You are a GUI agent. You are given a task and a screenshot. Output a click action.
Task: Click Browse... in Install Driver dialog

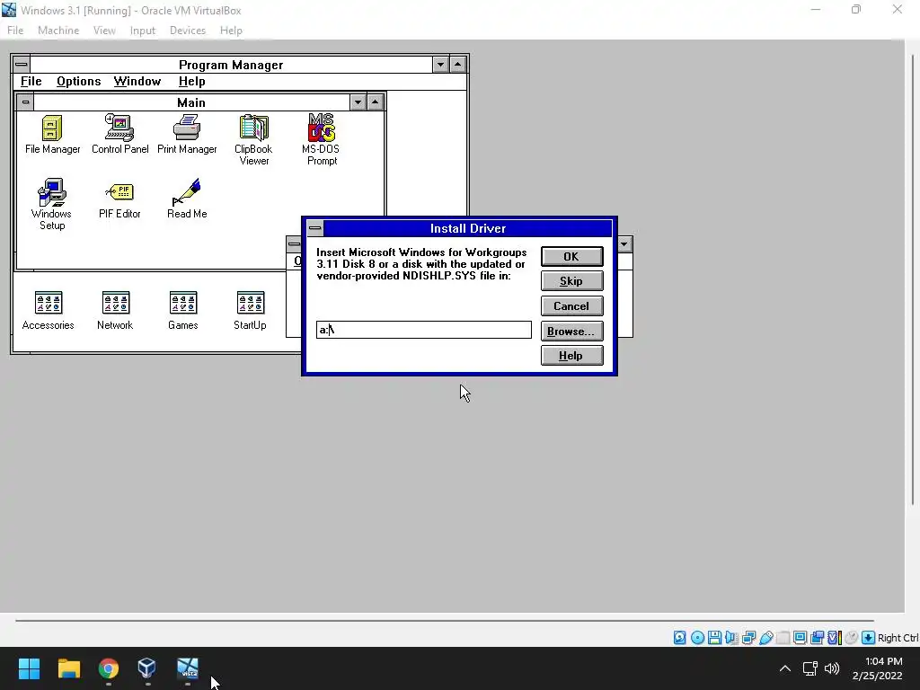[571, 331]
